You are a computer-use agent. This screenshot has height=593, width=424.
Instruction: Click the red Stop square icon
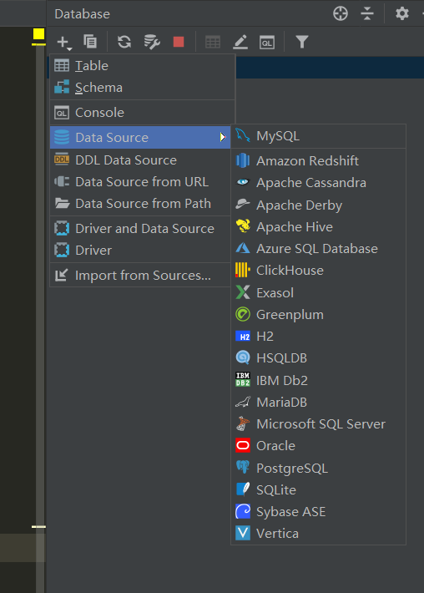point(179,42)
